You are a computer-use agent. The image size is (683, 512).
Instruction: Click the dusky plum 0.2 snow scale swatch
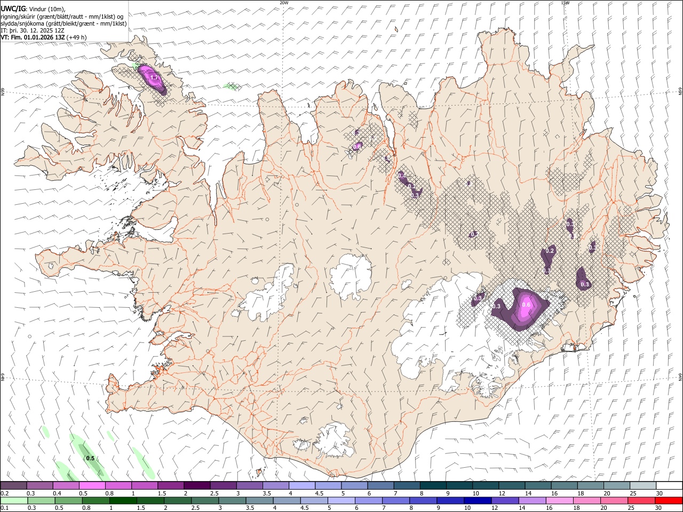(13, 485)
